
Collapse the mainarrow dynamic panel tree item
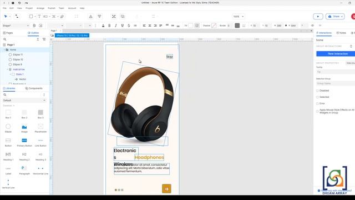tap(7, 69)
